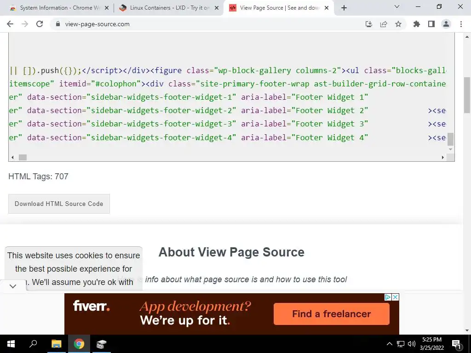
Task: Collapse the cookie notice chevron
Action: click(13, 286)
